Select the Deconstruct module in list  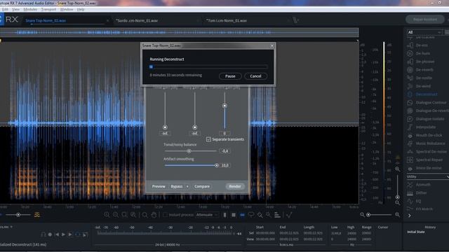(x=427, y=94)
